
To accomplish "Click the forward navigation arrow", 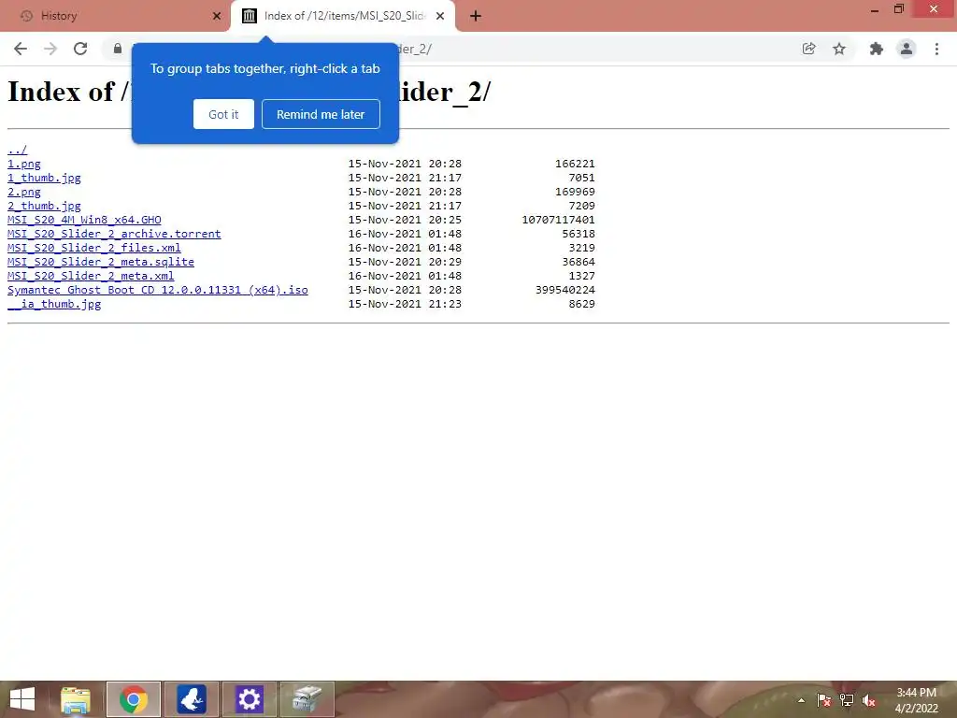I will pyautogui.click(x=50, y=49).
